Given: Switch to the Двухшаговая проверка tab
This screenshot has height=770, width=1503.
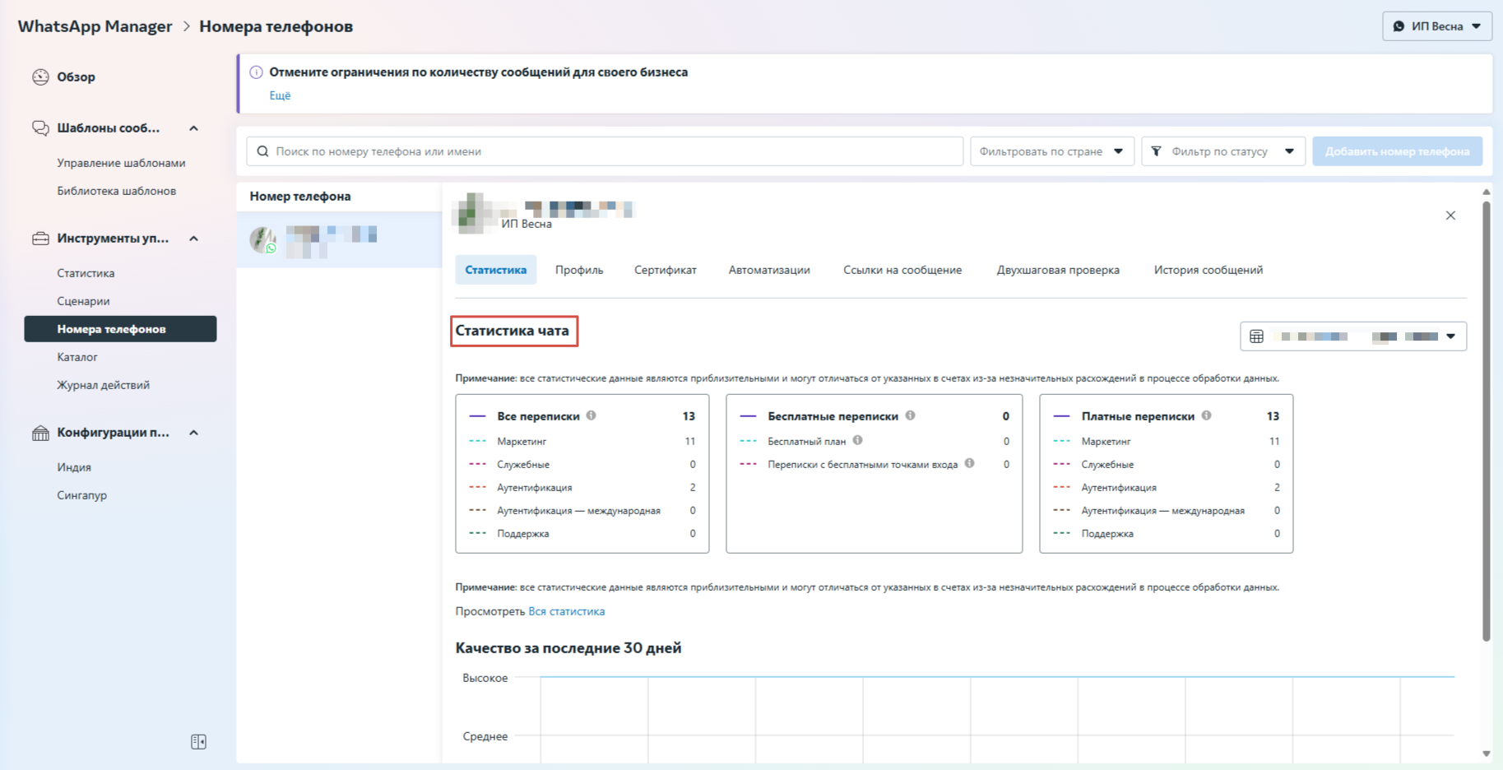Looking at the screenshot, I should pyautogui.click(x=1057, y=270).
